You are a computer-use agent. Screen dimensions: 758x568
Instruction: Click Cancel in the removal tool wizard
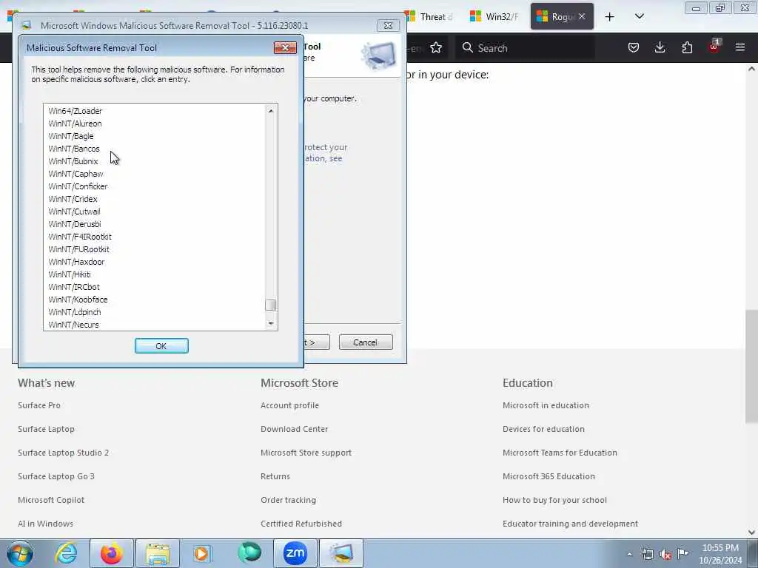pyautogui.click(x=366, y=342)
